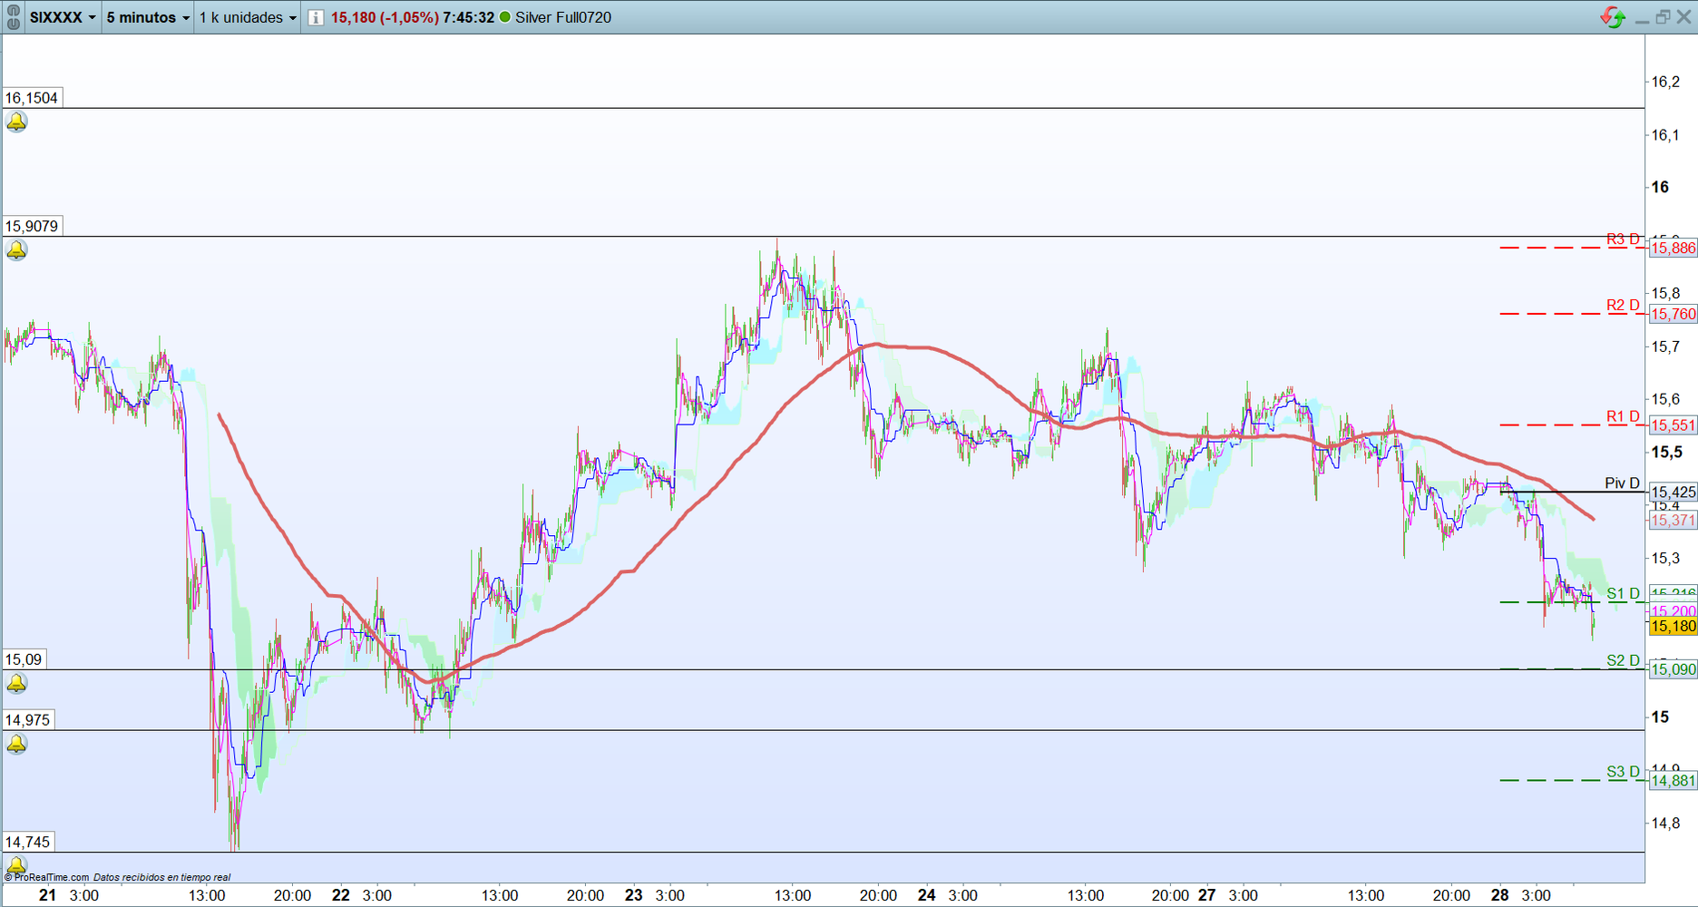This screenshot has height=907, width=1698.
Task: Close the chart window
Action: click(x=1683, y=17)
